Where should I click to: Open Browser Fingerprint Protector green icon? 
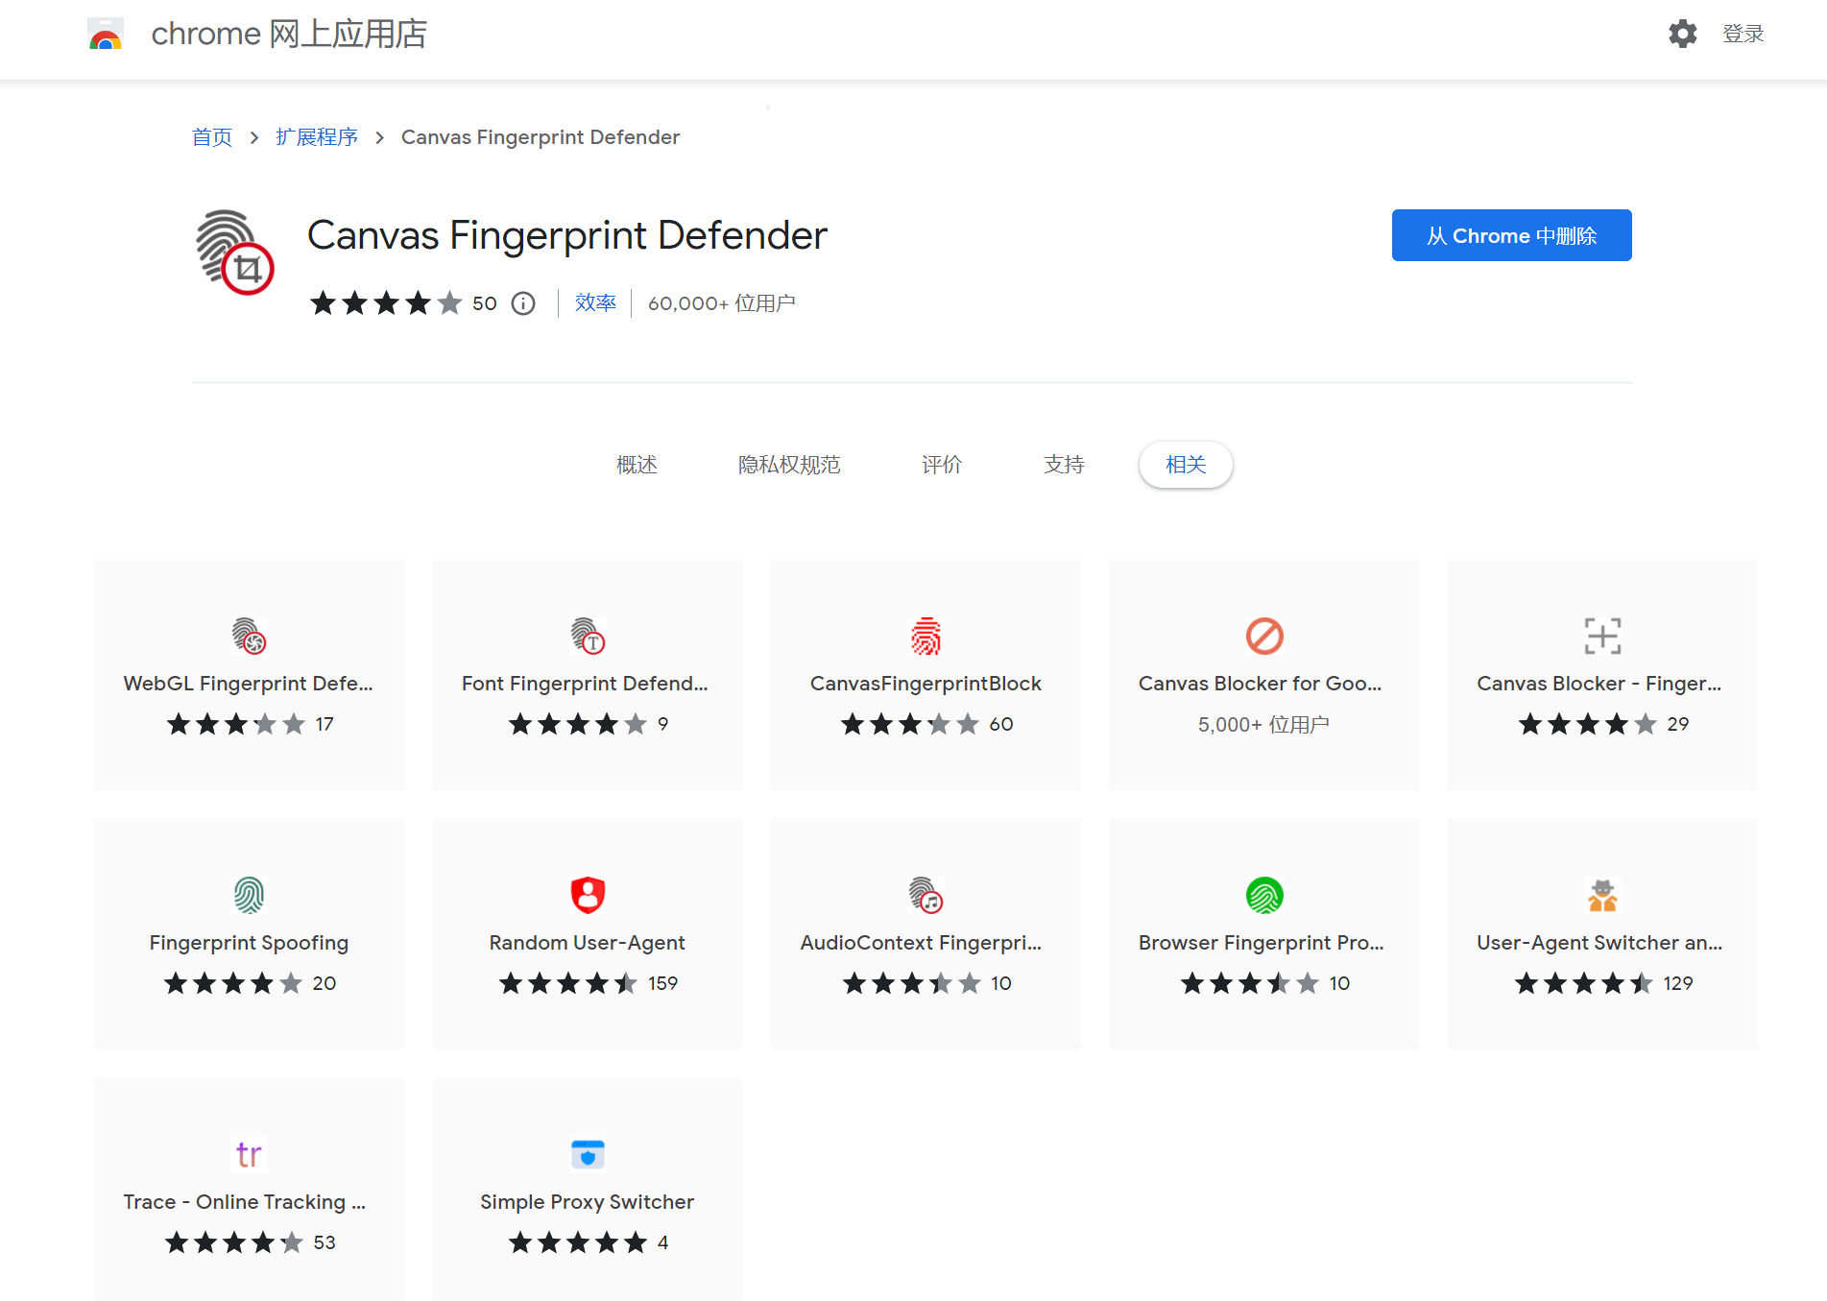tap(1264, 895)
